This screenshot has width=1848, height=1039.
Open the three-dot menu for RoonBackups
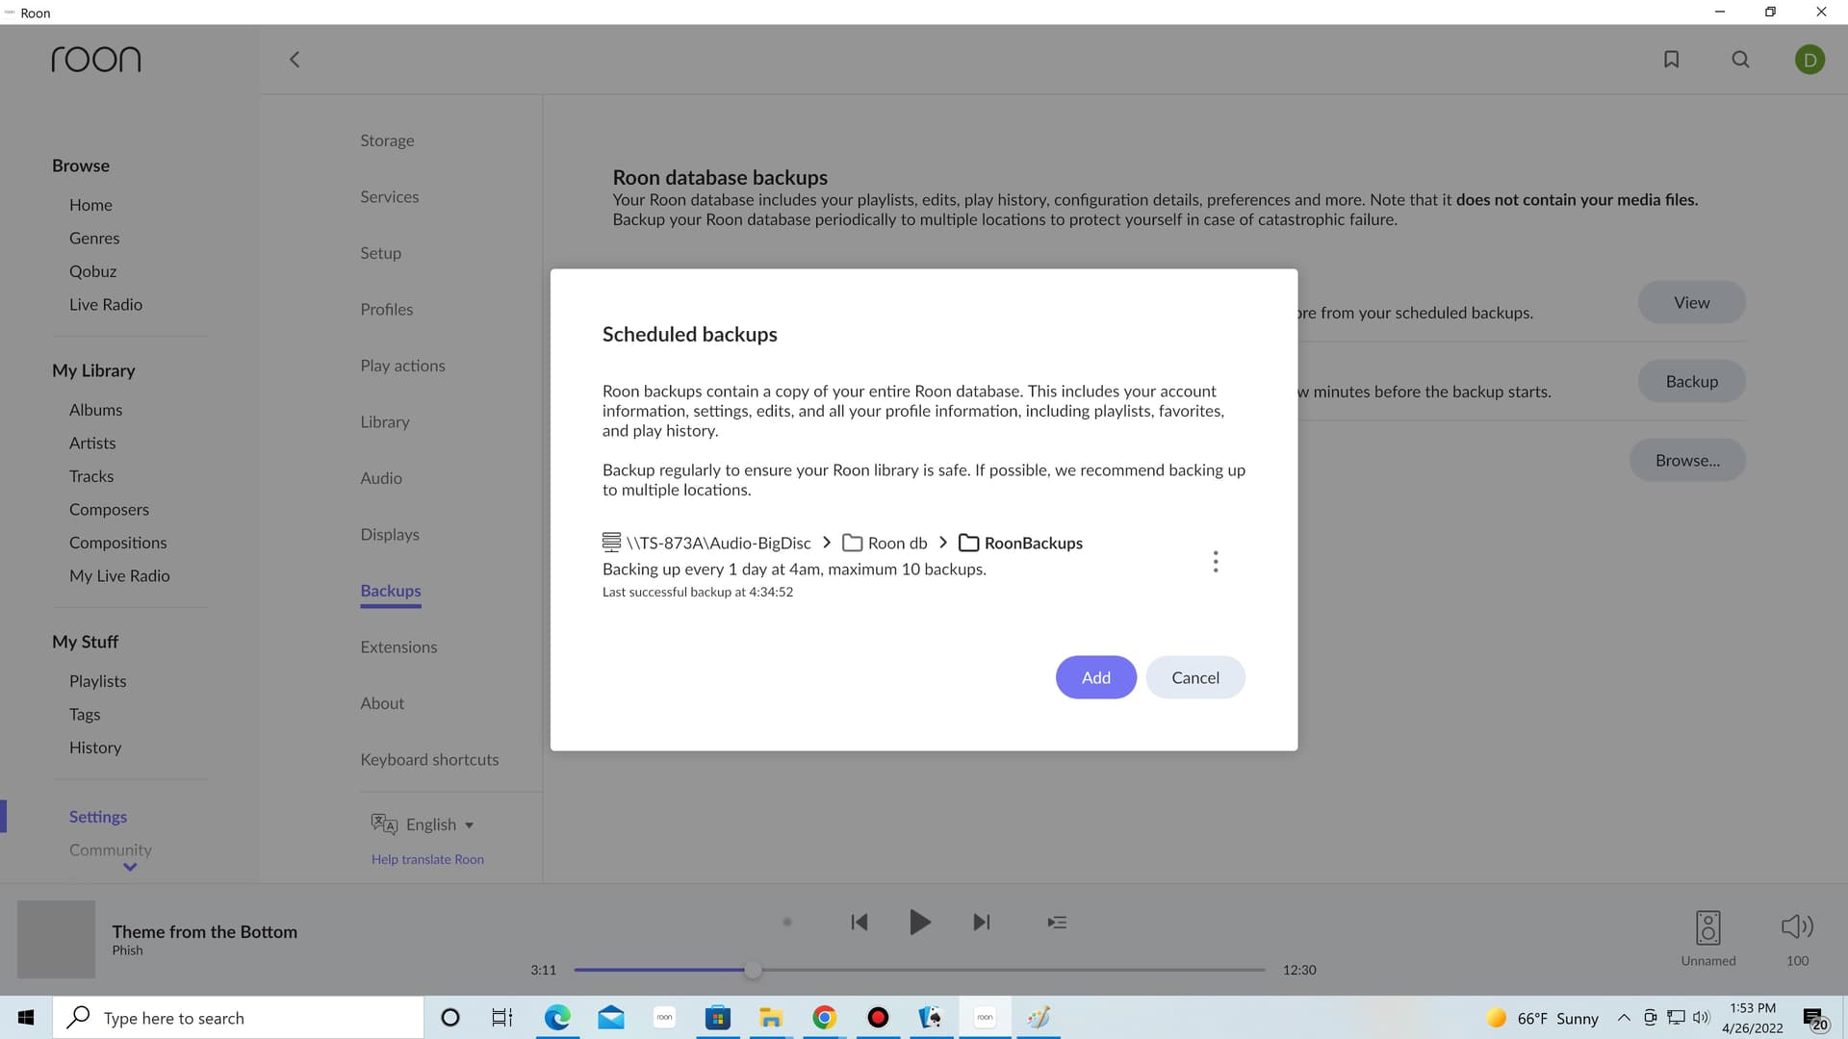point(1216,562)
